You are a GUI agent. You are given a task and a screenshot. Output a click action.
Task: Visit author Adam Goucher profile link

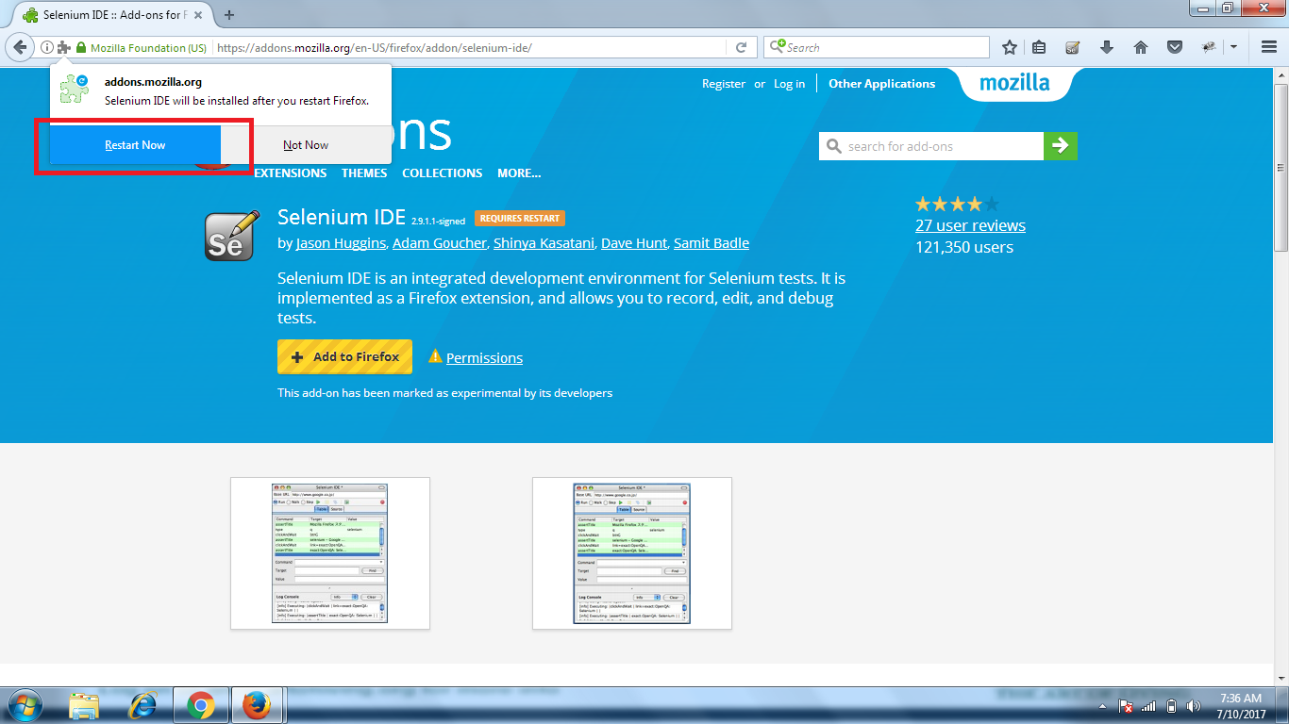(x=439, y=243)
